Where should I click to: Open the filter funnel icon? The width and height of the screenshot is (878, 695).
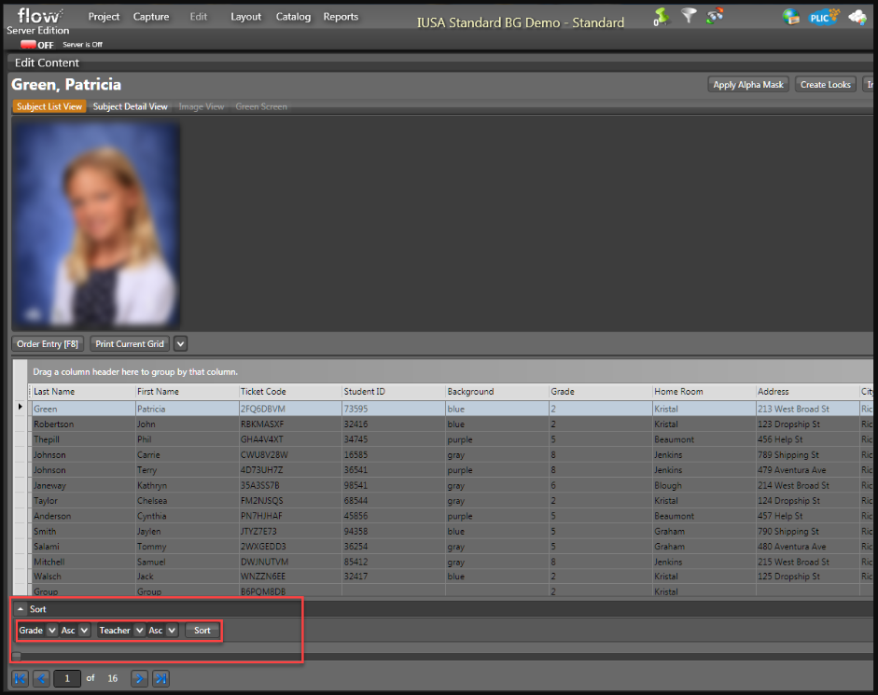click(x=688, y=16)
